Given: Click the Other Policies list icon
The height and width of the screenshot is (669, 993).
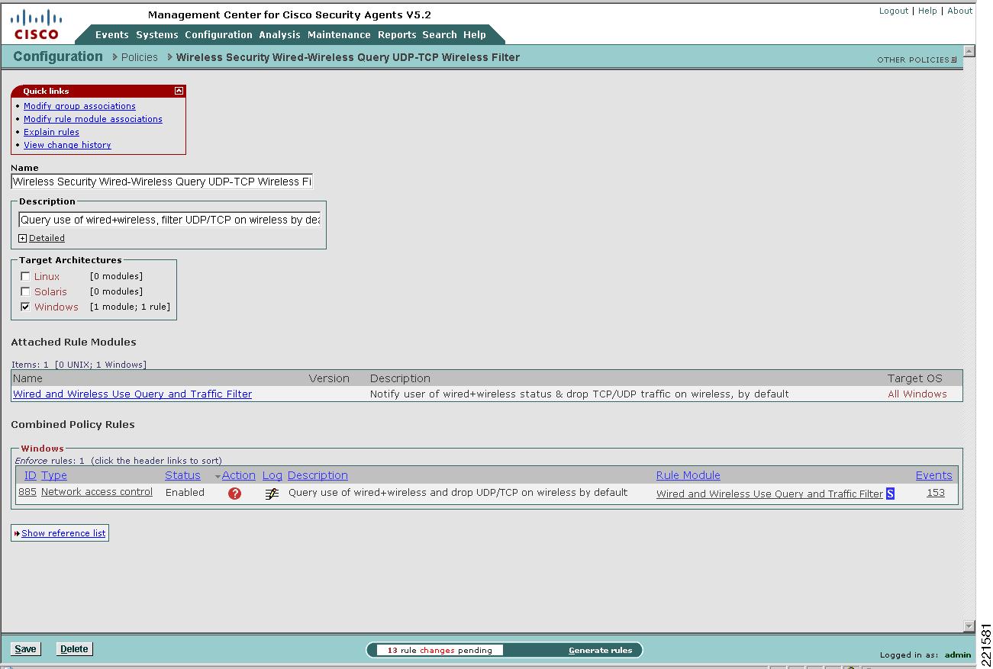Looking at the screenshot, I should (954, 60).
